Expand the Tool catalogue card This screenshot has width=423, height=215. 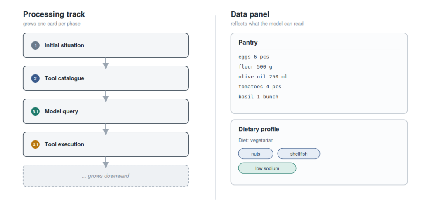coord(106,78)
